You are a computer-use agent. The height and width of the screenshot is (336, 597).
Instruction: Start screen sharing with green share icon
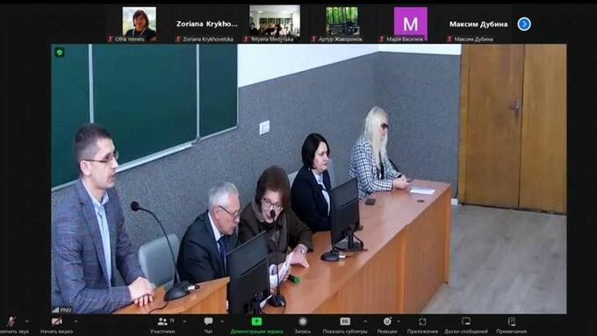click(256, 322)
